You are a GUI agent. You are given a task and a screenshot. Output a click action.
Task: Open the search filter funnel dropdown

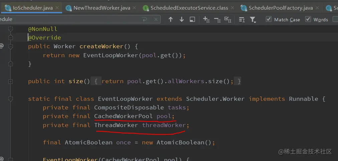tap(253, 20)
